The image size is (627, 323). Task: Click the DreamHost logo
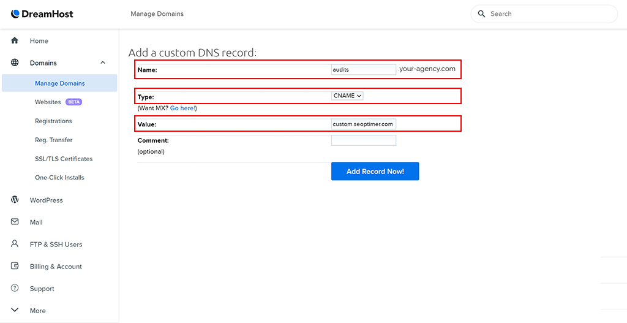[x=42, y=13]
